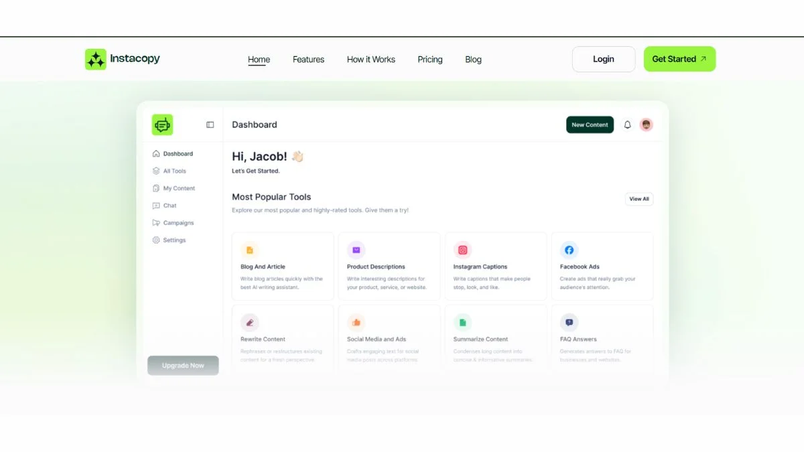Open the Features nav link

click(308, 60)
